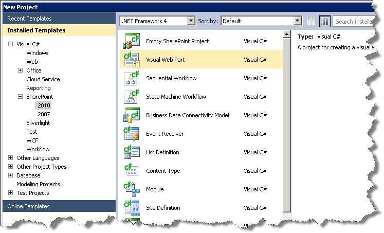
Task: Click the State Machine Workflow template icon
Action: click(x=132, y=97)
